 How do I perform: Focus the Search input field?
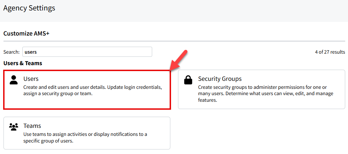pyautogui.click(x=87, y=52)
